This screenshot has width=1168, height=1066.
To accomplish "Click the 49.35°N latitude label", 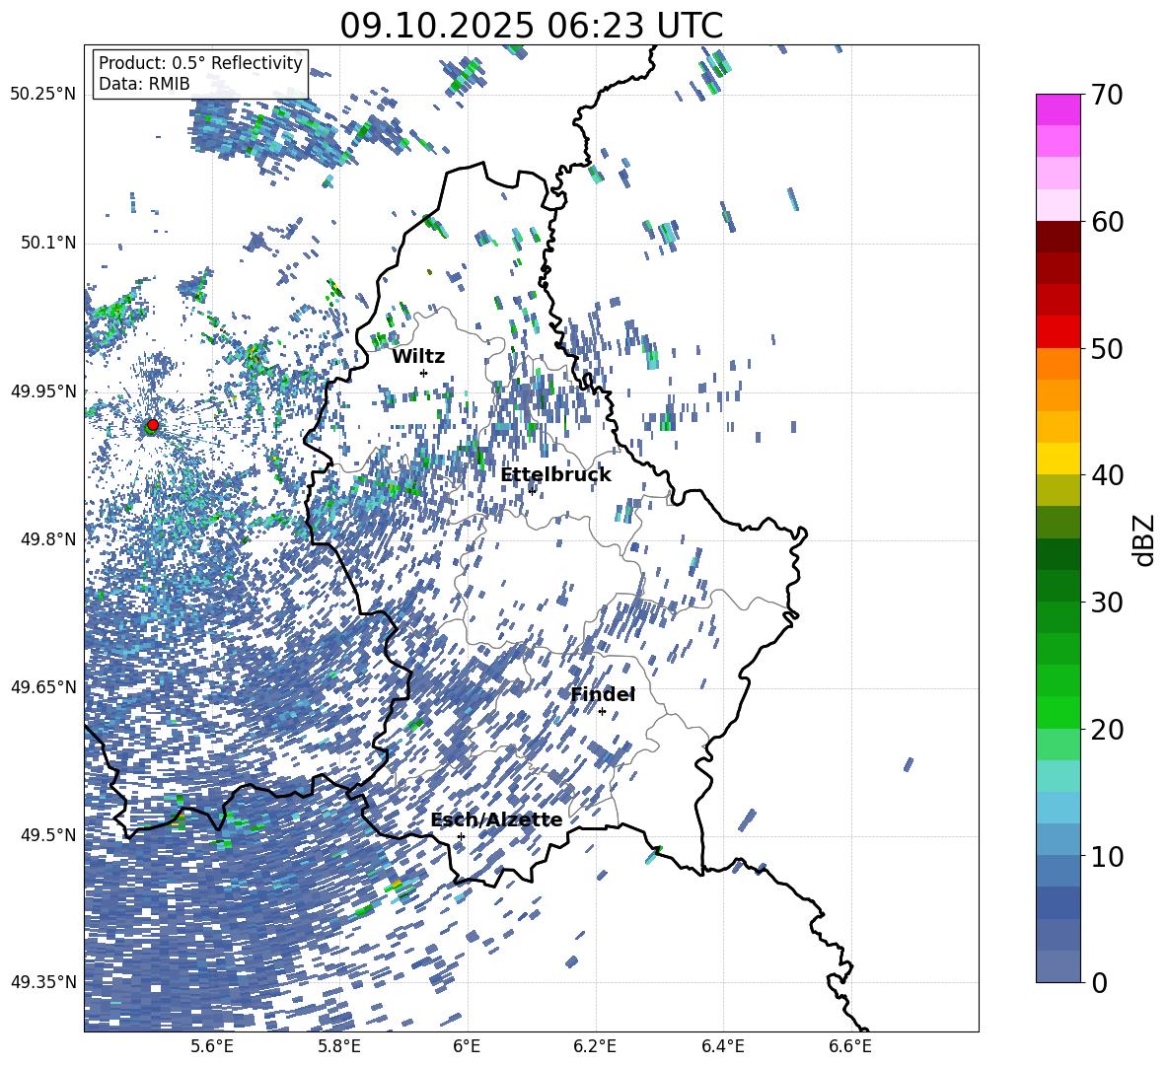I will click(43, 982).
